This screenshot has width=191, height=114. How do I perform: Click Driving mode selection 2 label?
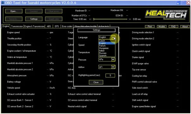tap(143, 39)
